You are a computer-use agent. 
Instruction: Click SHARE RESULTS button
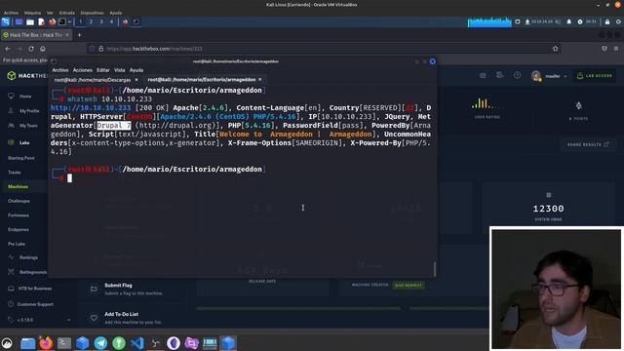pos(588,144)
